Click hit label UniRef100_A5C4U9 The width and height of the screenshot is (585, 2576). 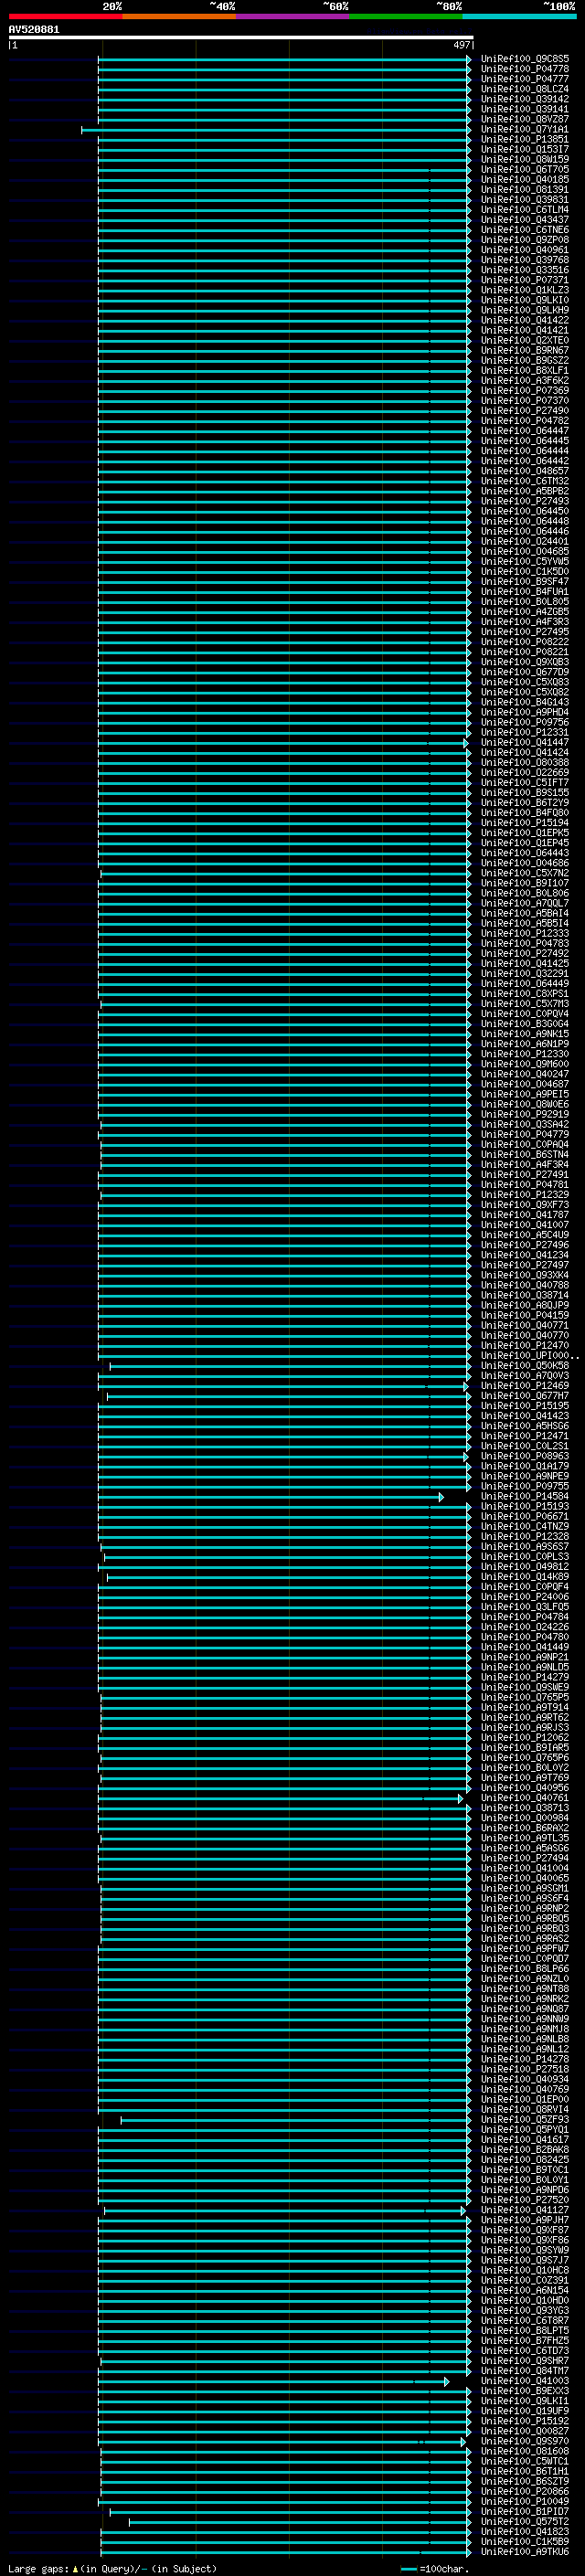(x=525, y=1235)
